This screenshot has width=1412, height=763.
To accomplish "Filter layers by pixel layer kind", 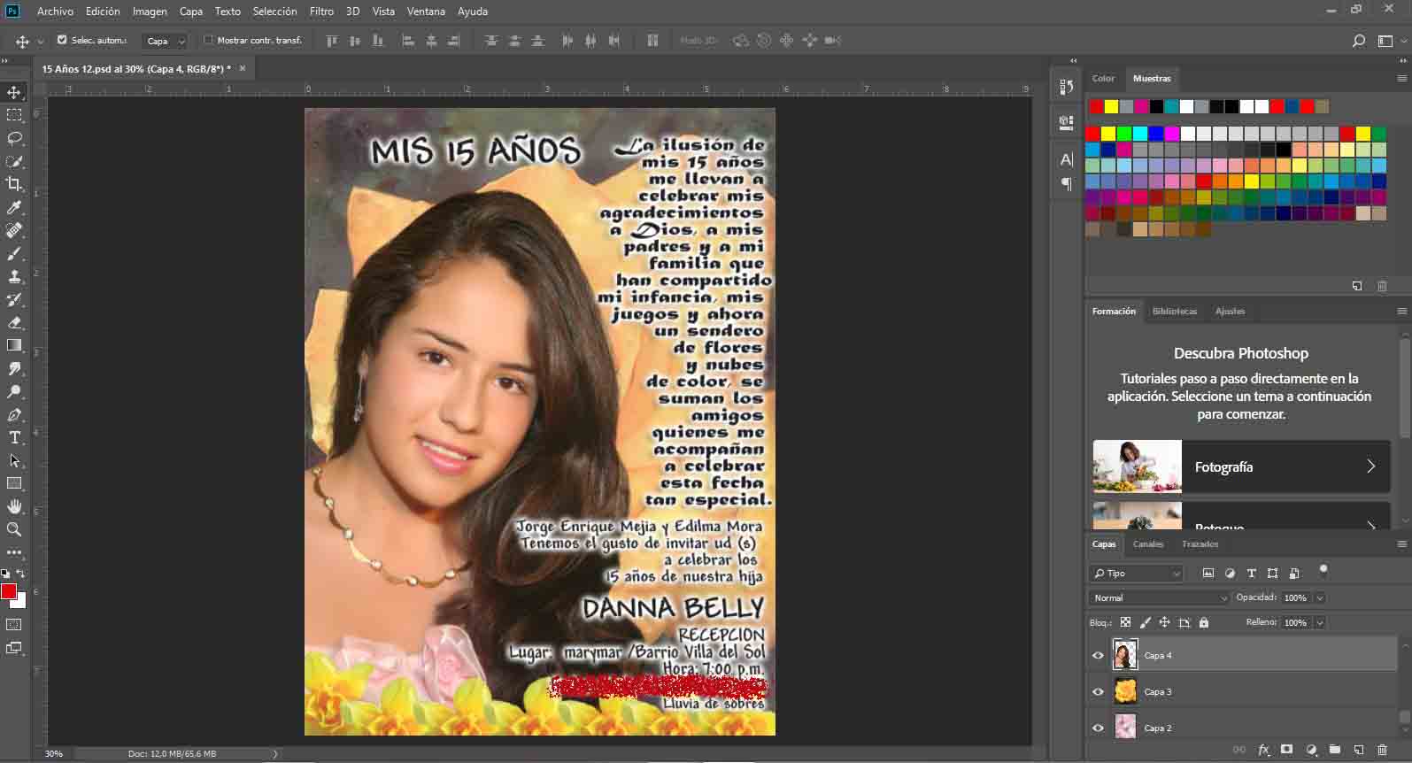I will click(1208, 574).
